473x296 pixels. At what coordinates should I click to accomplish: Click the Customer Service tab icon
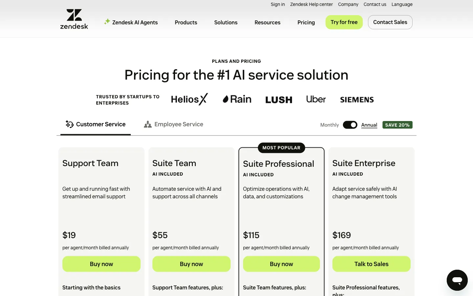pos(69,124)
